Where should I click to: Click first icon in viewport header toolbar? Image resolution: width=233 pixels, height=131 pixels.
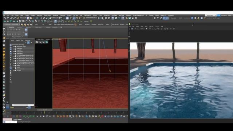[37, 42]
